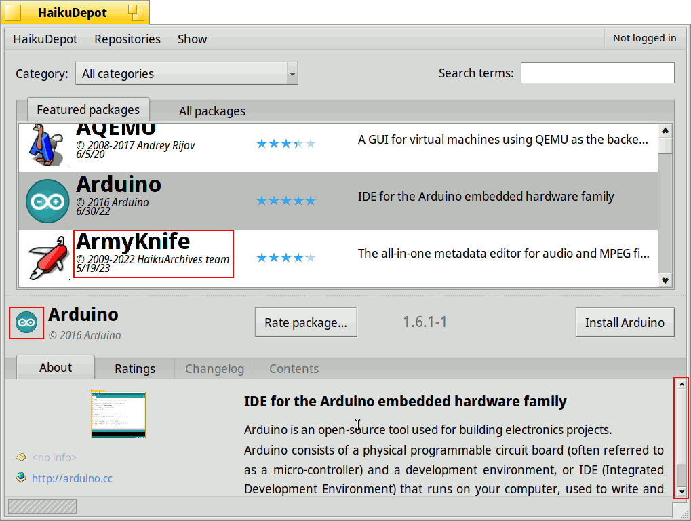Open the HaikuDepot menu
691x521 pixels.
pyautogui.click(x=45, y=39)
